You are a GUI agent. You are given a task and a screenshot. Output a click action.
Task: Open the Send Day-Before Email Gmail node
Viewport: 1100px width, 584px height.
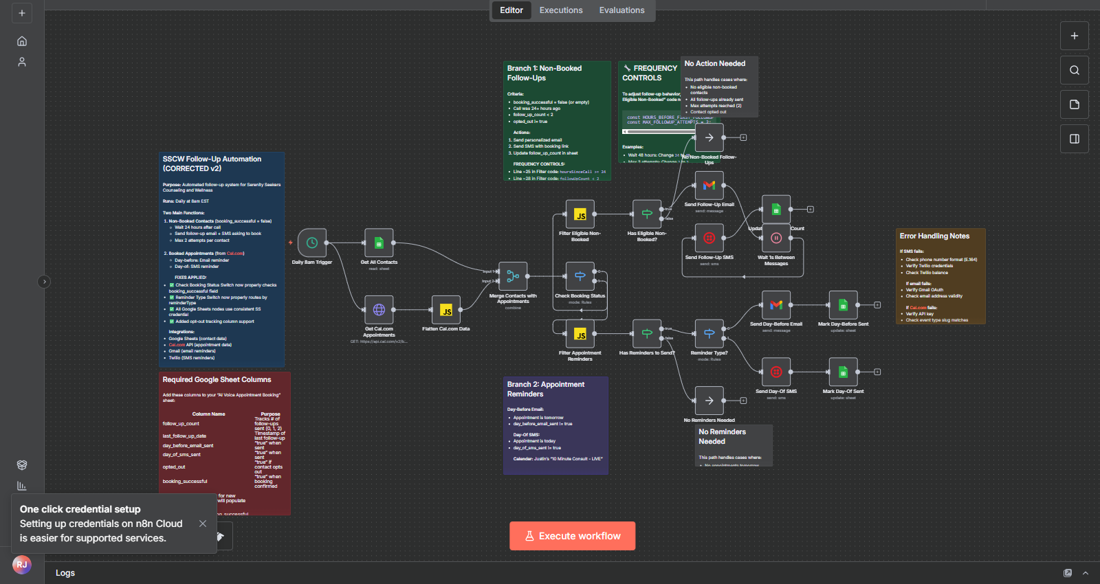(776, 304)
